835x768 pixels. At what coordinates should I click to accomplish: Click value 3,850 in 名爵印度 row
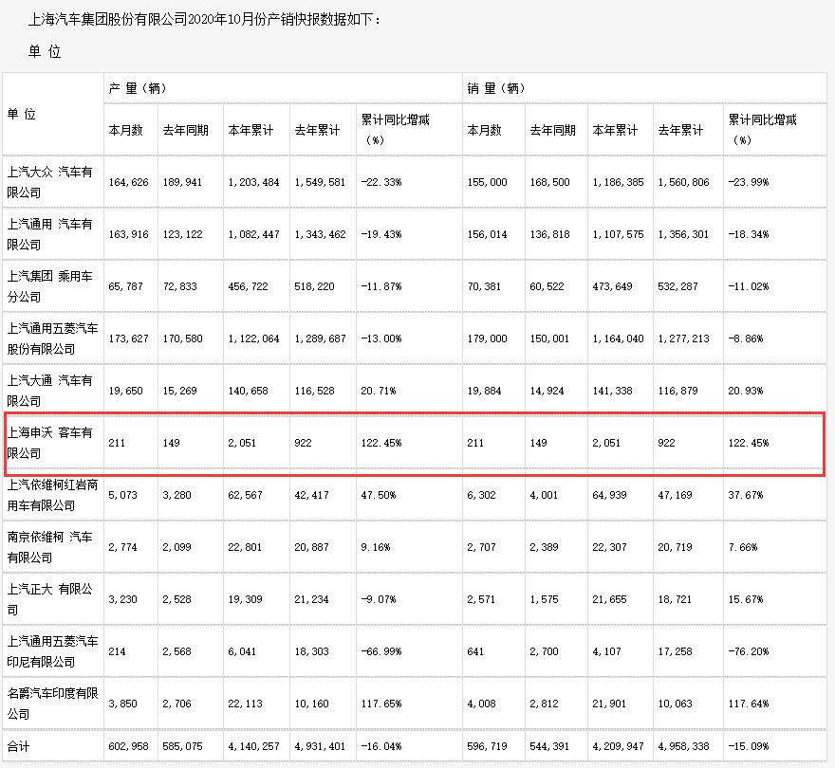[x=123, y=704]
